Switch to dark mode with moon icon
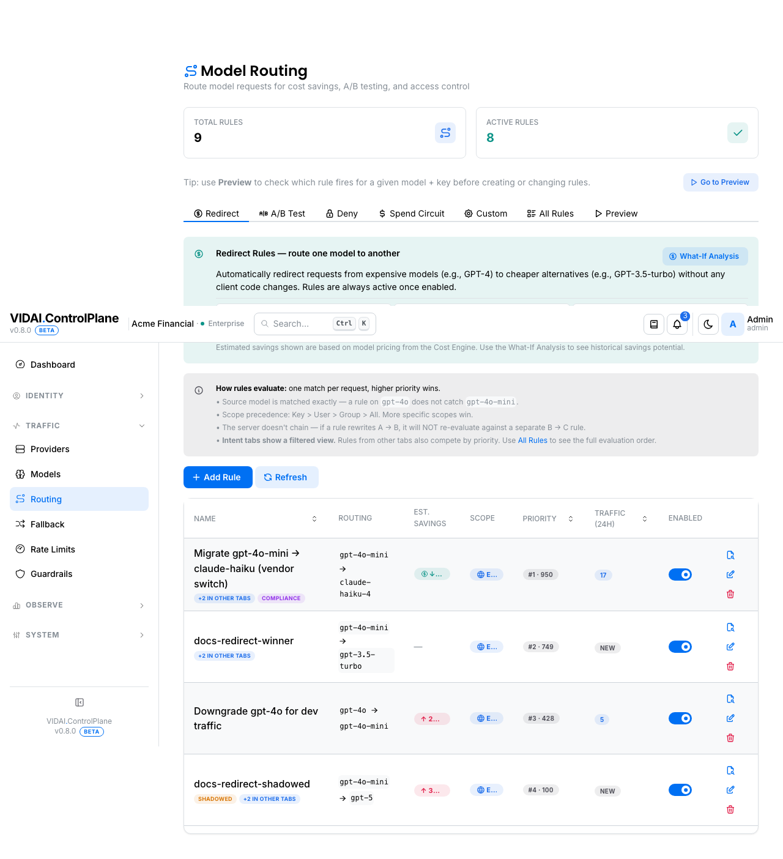Viewport: 783px width, 859px height. tap(708, 324)
